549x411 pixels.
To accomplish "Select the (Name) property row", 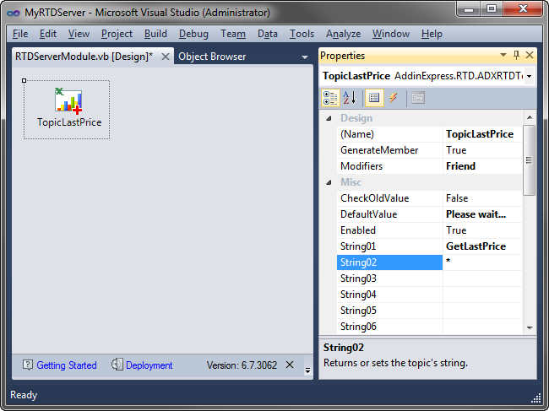I will 389,134.
